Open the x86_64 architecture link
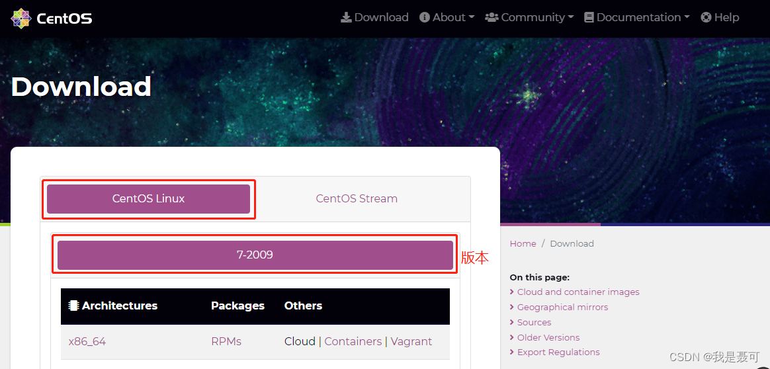This screenshot has width=770, height=369. (x=87, y=341)
